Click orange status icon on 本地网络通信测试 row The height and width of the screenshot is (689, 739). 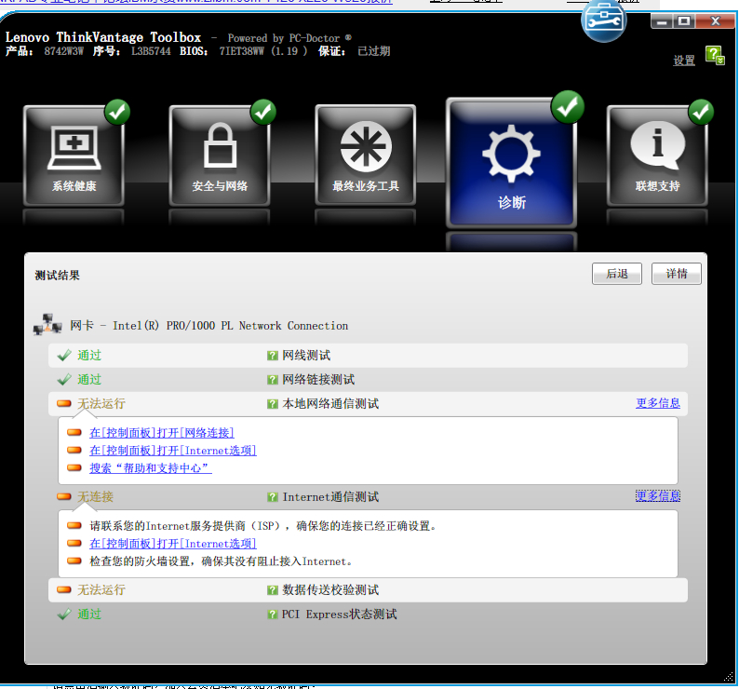pos(64,404)
